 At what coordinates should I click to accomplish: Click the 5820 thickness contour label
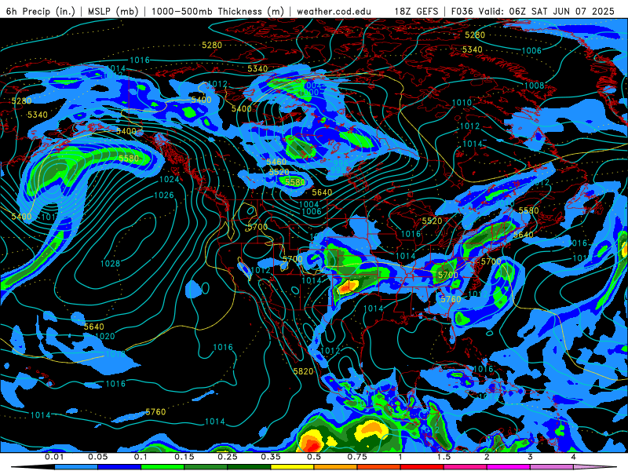coord(303,371)
